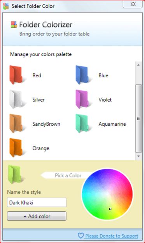This screenshot has width=145, height=243.
Task: Click the 'Violet' color label
Action: click(105, 100)
